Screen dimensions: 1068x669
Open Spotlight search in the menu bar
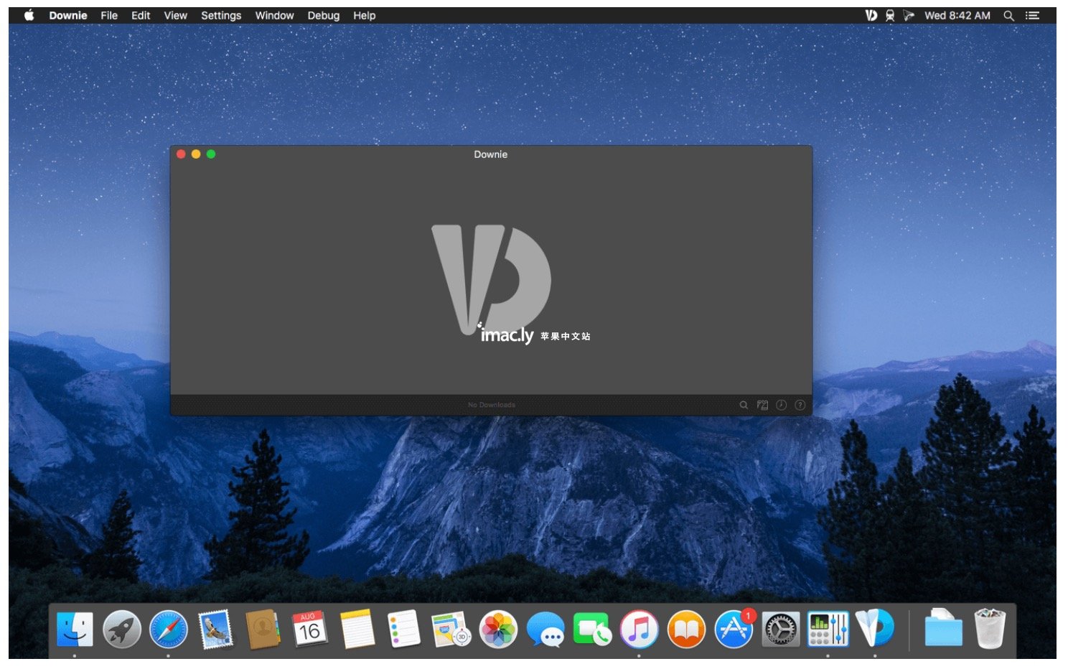point(1008,15)
